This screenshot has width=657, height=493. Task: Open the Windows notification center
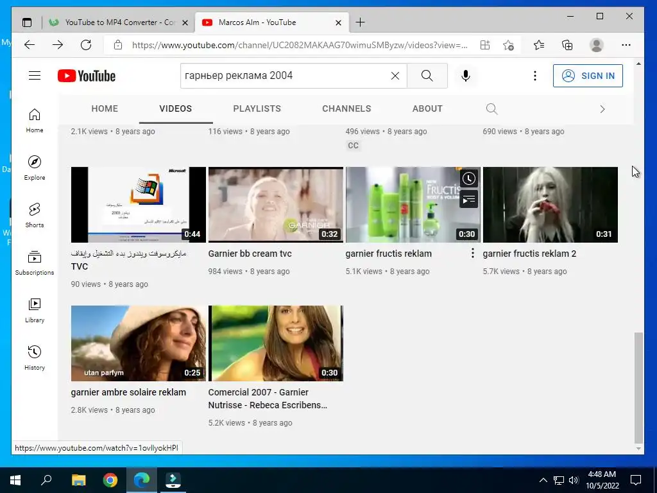point(636,480)
